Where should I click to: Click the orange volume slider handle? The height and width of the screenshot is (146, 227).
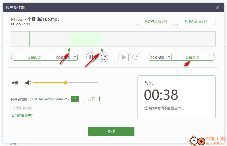coord(66,83)
